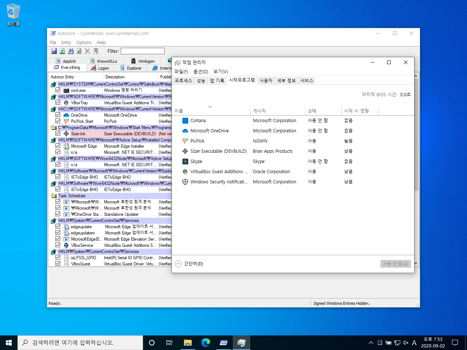
Task: Sort by the 상태 column header
Action: coord(324,111)
